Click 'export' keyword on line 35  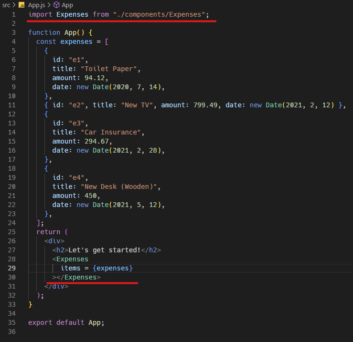(40, 322)
